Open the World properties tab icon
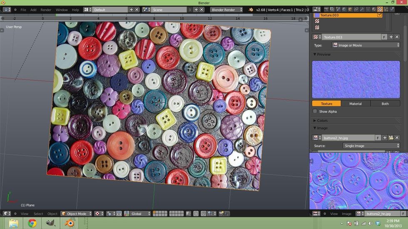The image size is (408, 229). 344,9
